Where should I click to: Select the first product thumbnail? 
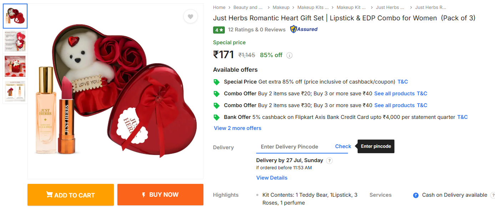(x=15, y=16)
